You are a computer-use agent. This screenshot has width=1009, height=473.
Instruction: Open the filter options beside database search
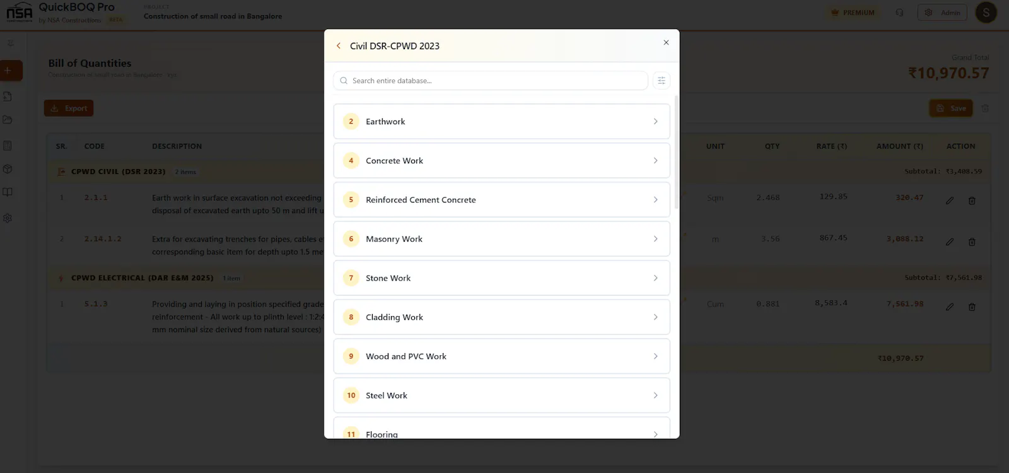click(662, 81)
